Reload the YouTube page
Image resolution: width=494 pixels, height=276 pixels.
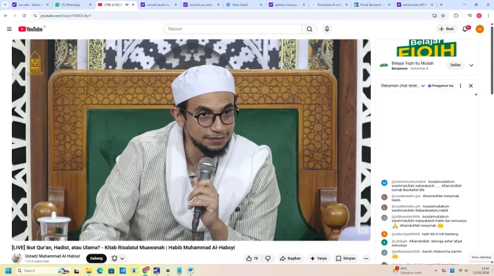(24, 15)
